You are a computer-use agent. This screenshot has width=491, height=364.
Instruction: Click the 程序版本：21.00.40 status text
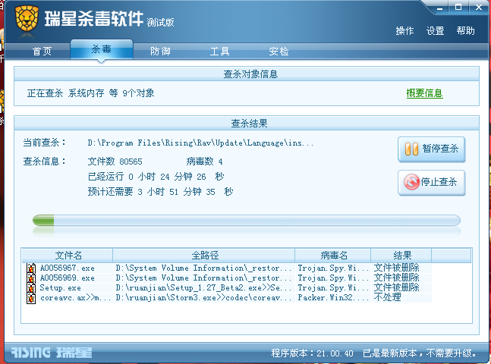(312, 353)
